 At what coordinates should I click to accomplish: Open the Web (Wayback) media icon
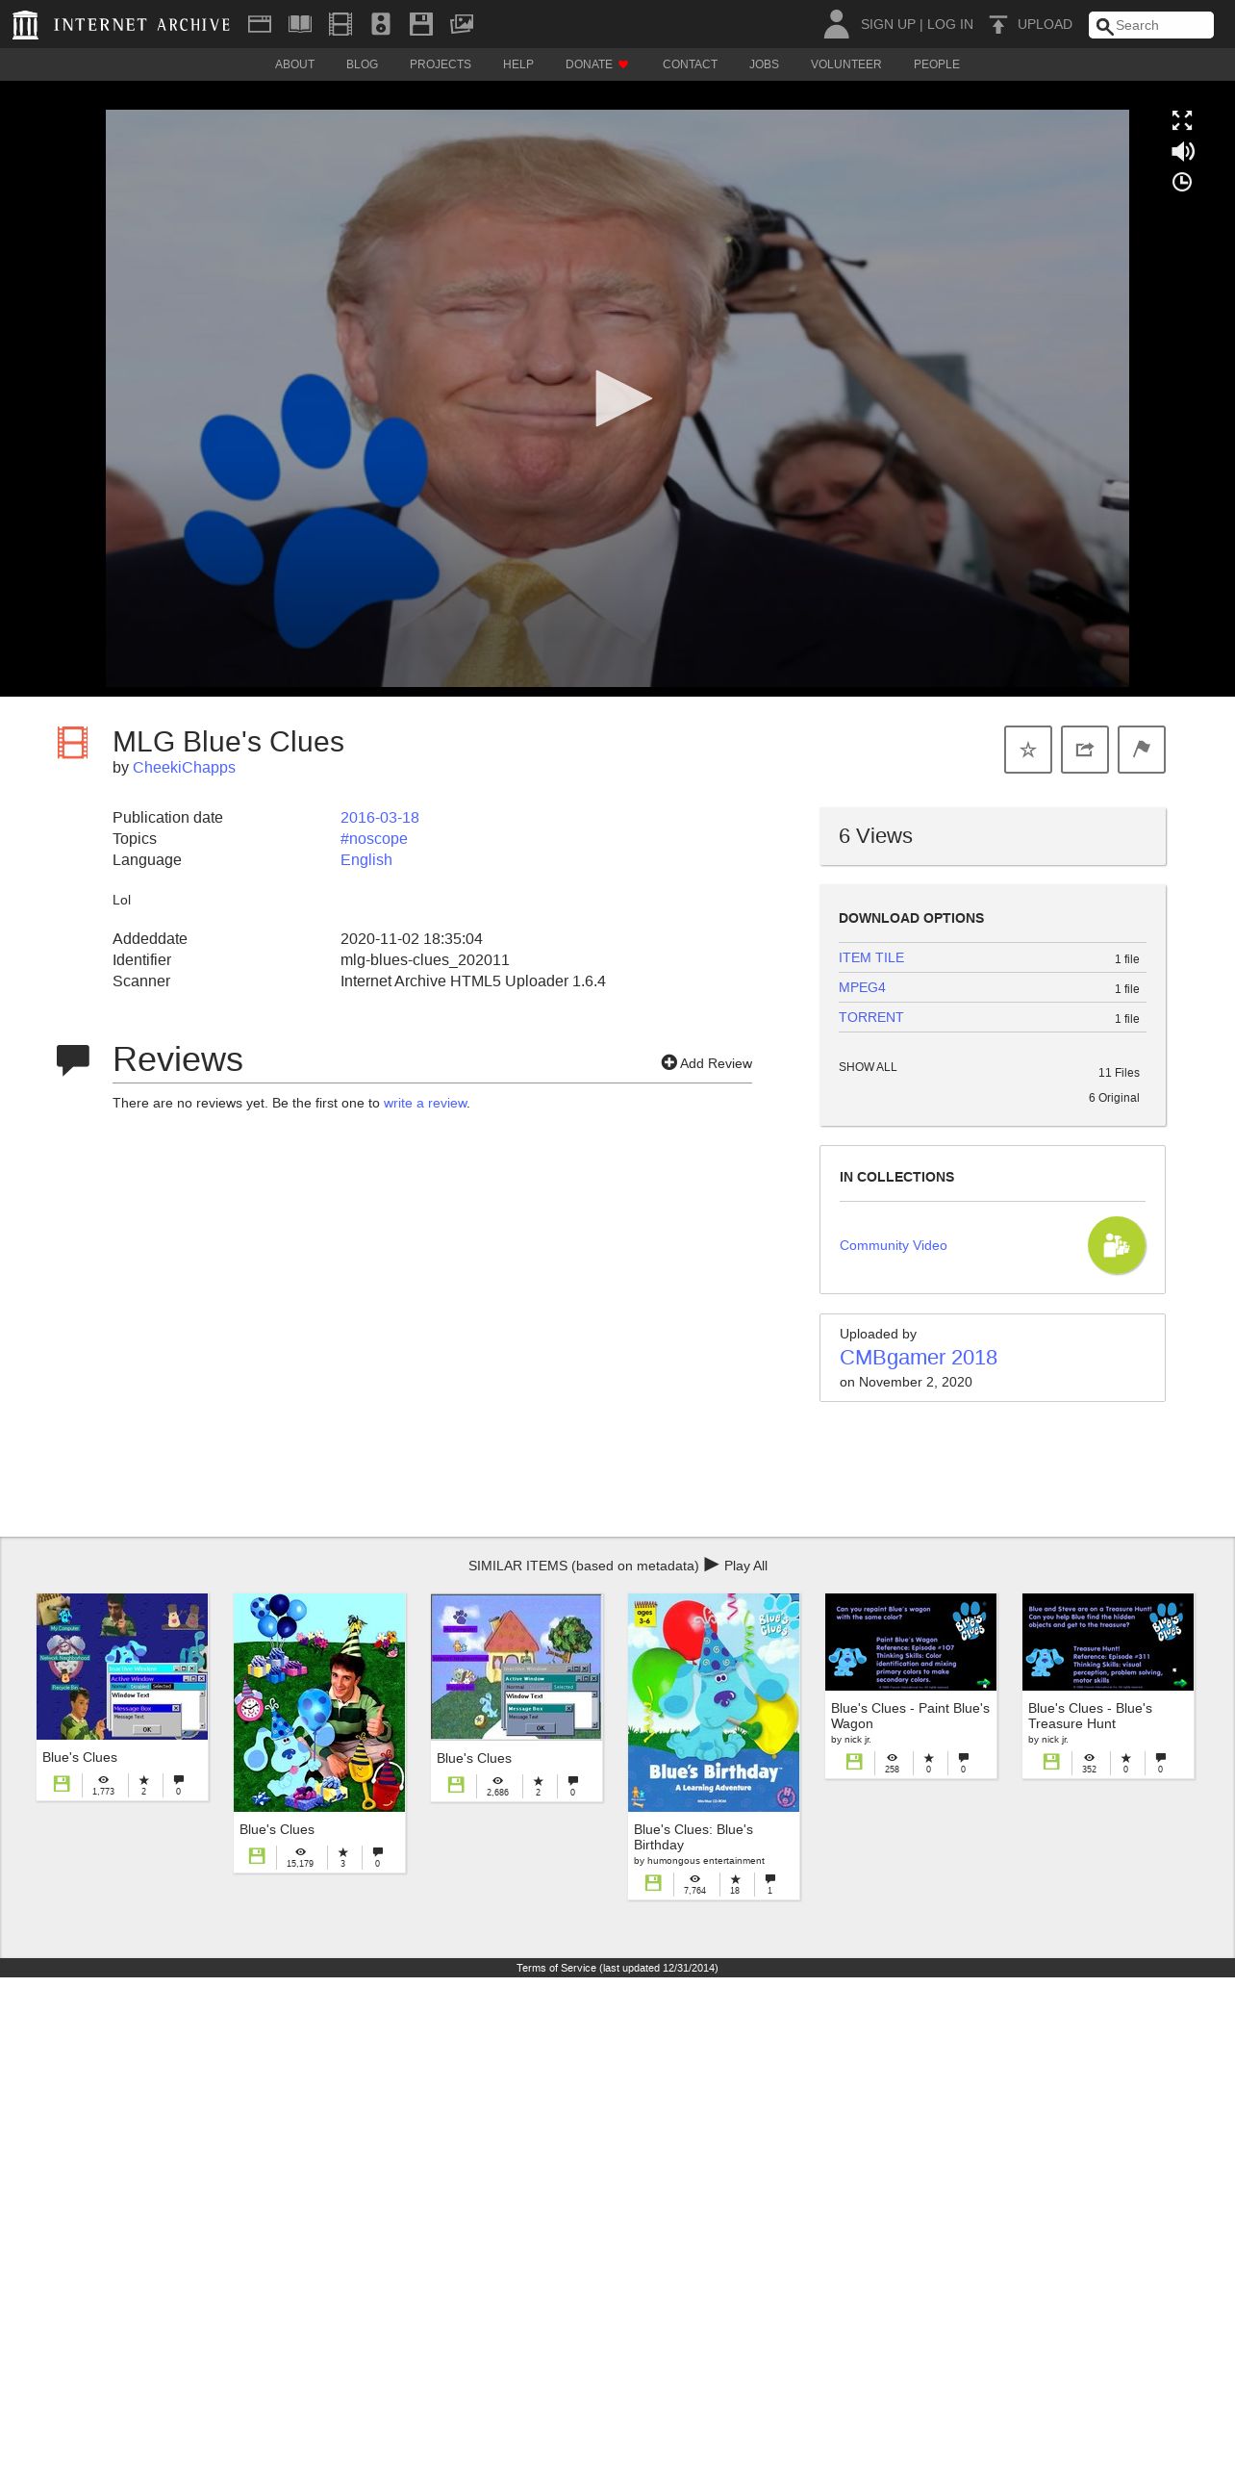pyautogui.click(x=260, y=24)
